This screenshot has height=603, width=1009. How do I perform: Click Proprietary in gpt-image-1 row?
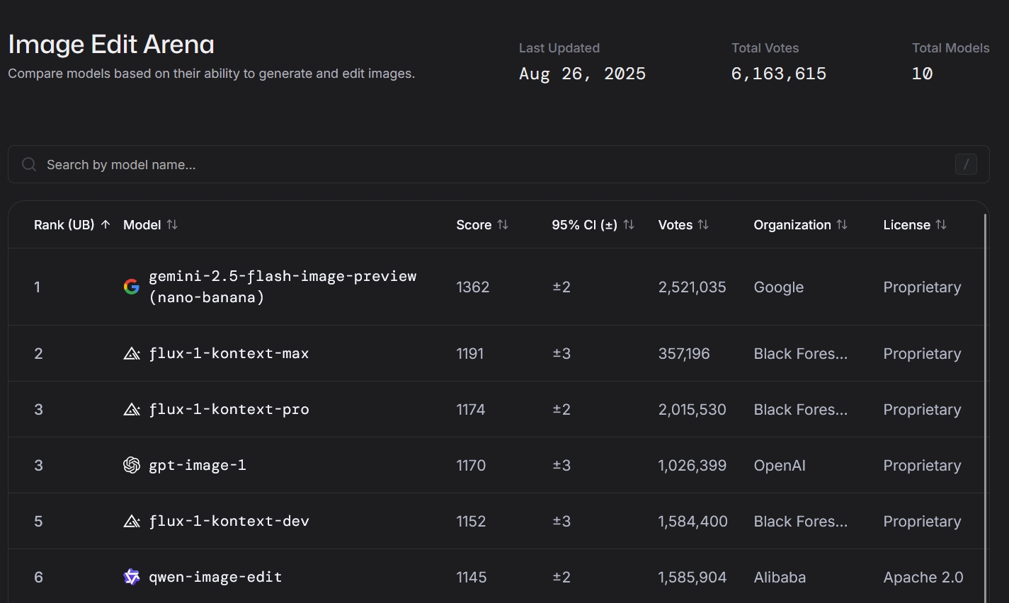click(922, 465)
